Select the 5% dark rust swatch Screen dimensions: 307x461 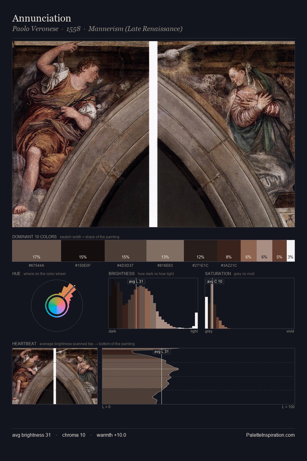click(x=279, y=251)
